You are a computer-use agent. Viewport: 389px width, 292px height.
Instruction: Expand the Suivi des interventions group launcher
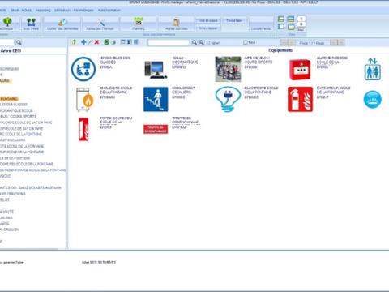coord(272,35)
